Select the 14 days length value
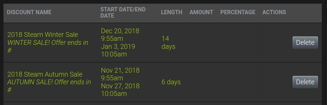This screenshot has height=105, width=327. [x=168, y=43]
